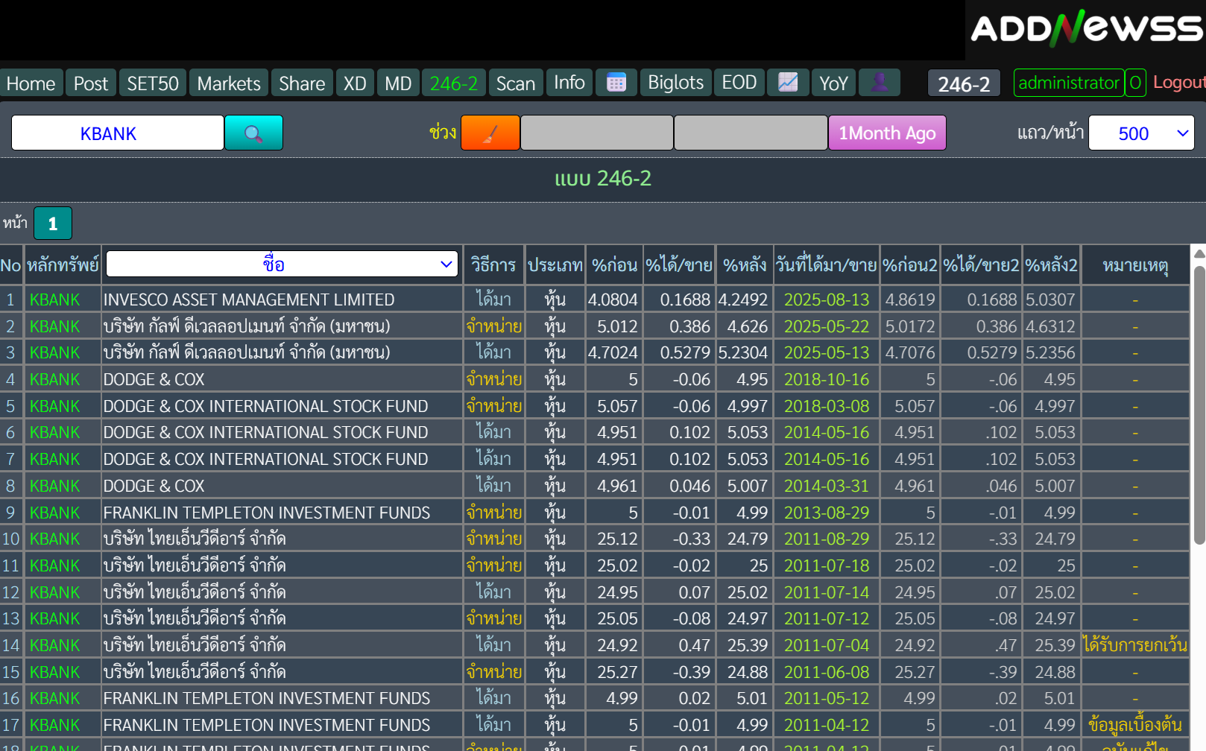Expand the ชื่อ name filter dropdown
The image size is (1206, 751).
[282, 264]
